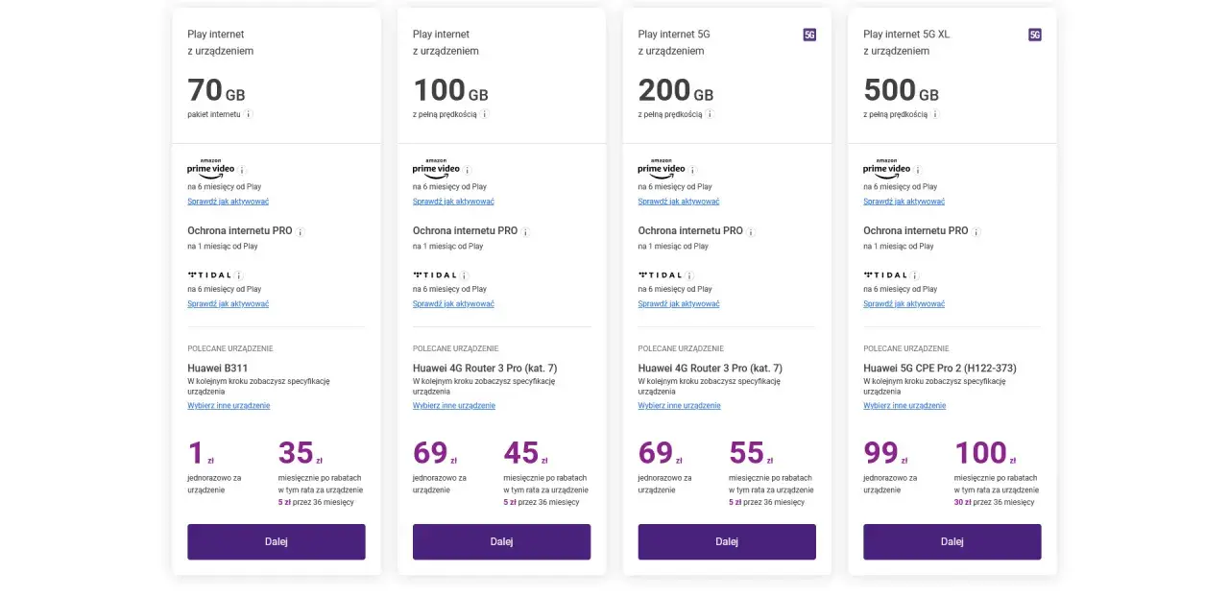Screen dimensions: 1229x597
Task: Choose another device in 100 GB card
Action: [x=454, y=406]
